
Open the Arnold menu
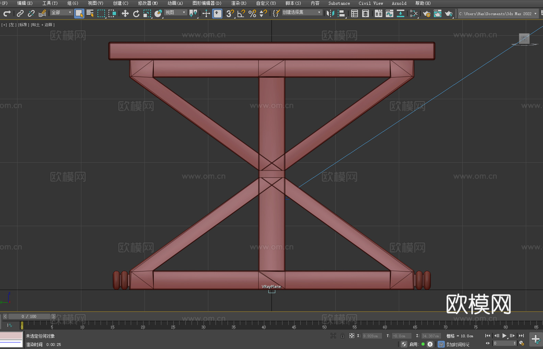coord(399,3)
